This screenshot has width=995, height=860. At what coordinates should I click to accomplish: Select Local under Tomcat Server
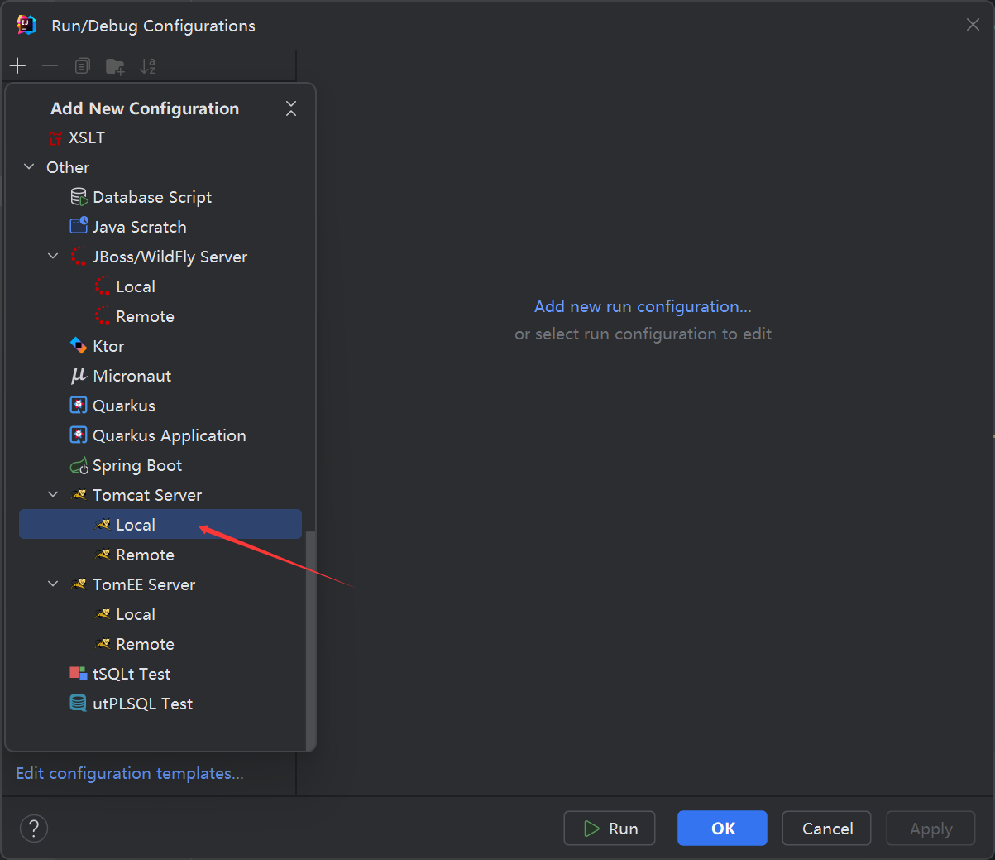(160, 525)
